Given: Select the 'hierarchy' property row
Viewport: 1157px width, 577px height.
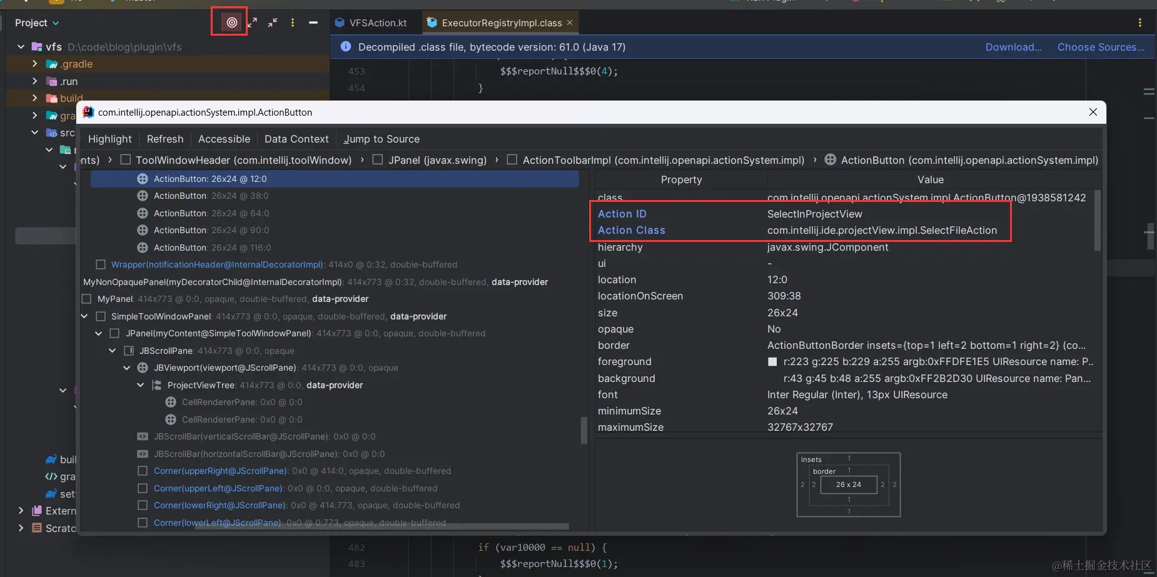Looking at the screenshot, I should 844,247.
